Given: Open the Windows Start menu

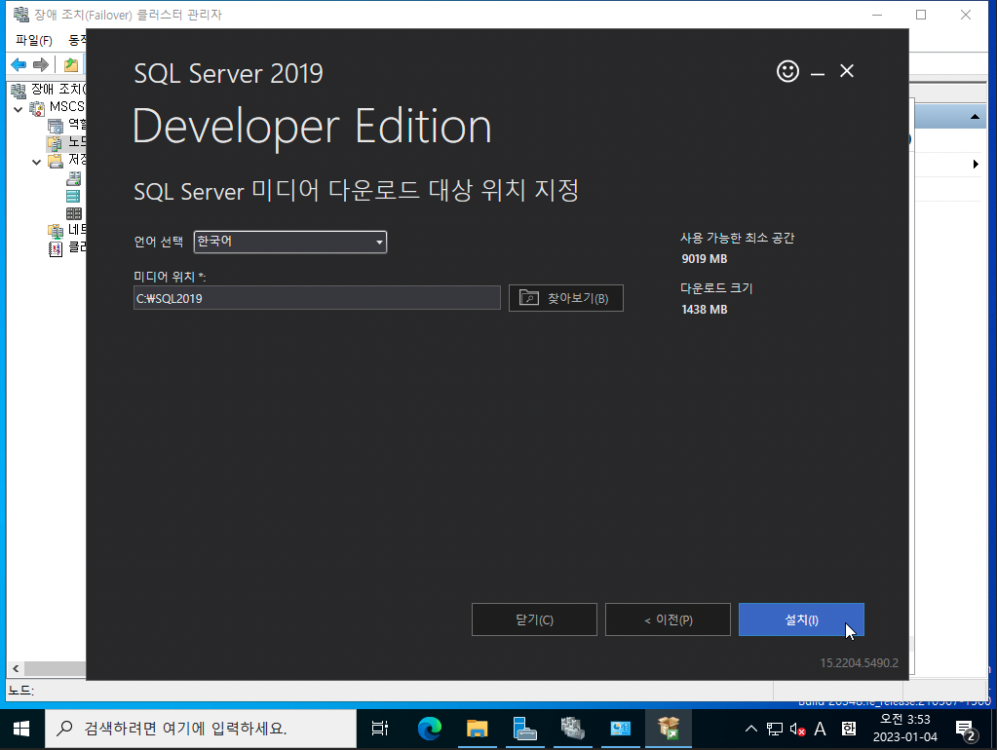Looking at the screenshot, I should (x=21, y=729).
